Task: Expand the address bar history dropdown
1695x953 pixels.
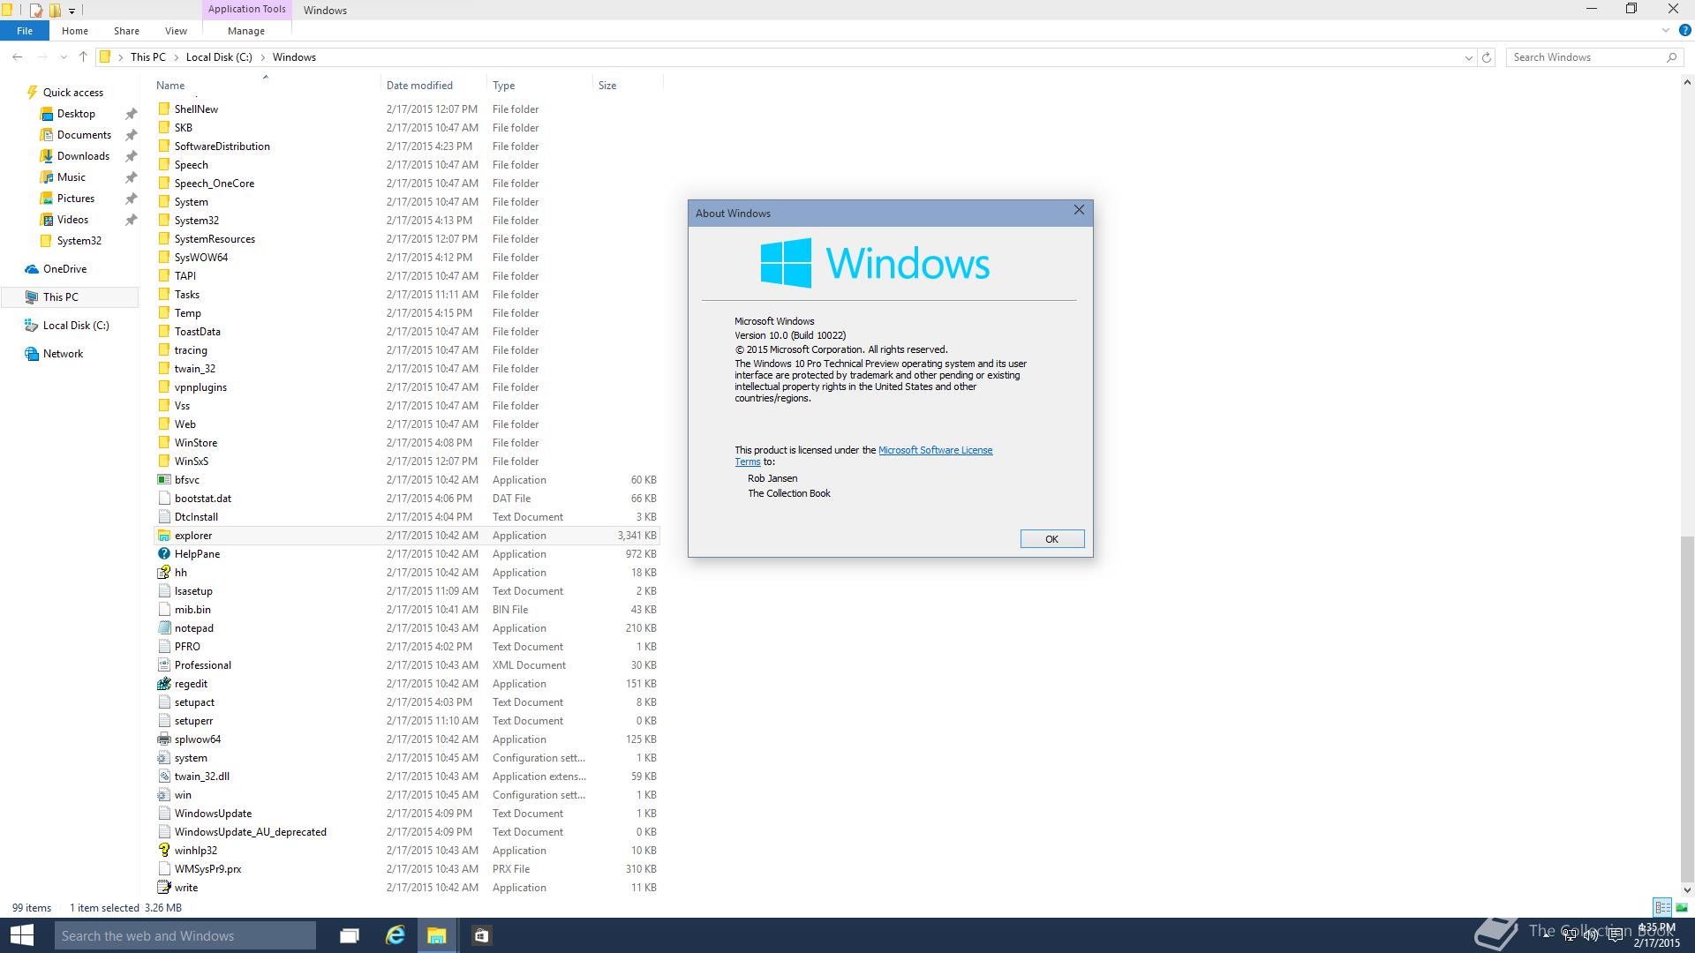Action: coord(1469,57)
